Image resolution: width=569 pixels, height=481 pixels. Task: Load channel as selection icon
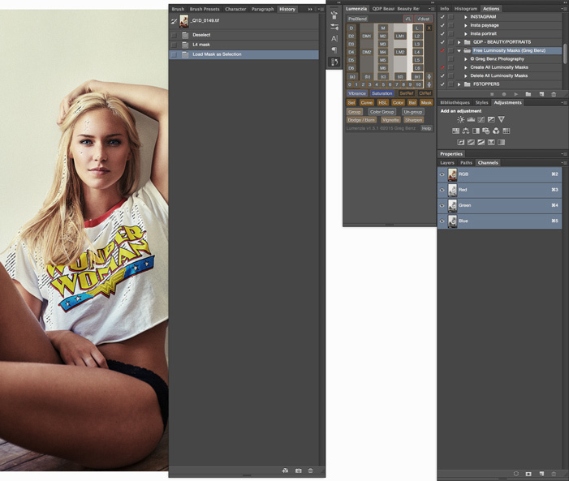click(516, 474)
